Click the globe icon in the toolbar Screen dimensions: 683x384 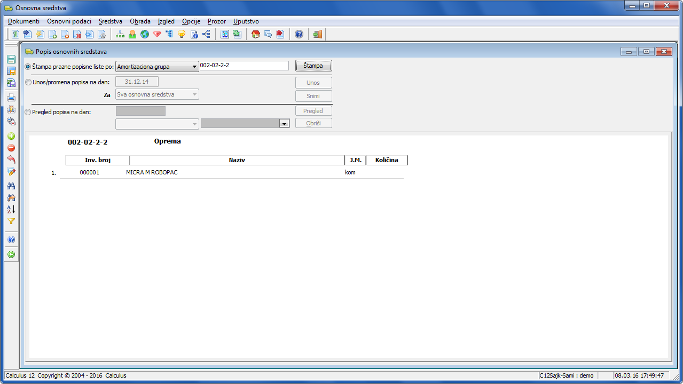point(145,34)
